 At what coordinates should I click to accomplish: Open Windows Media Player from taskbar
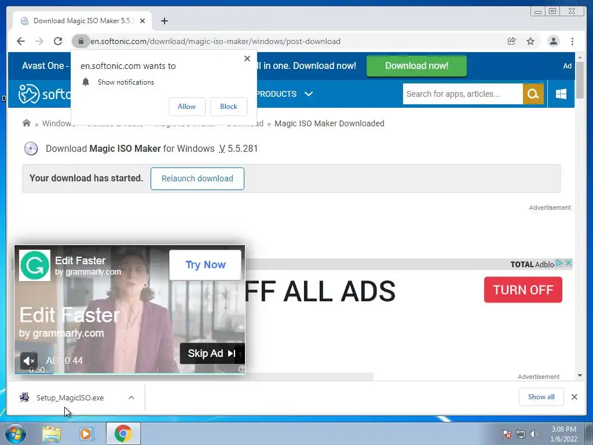point(87,433)
